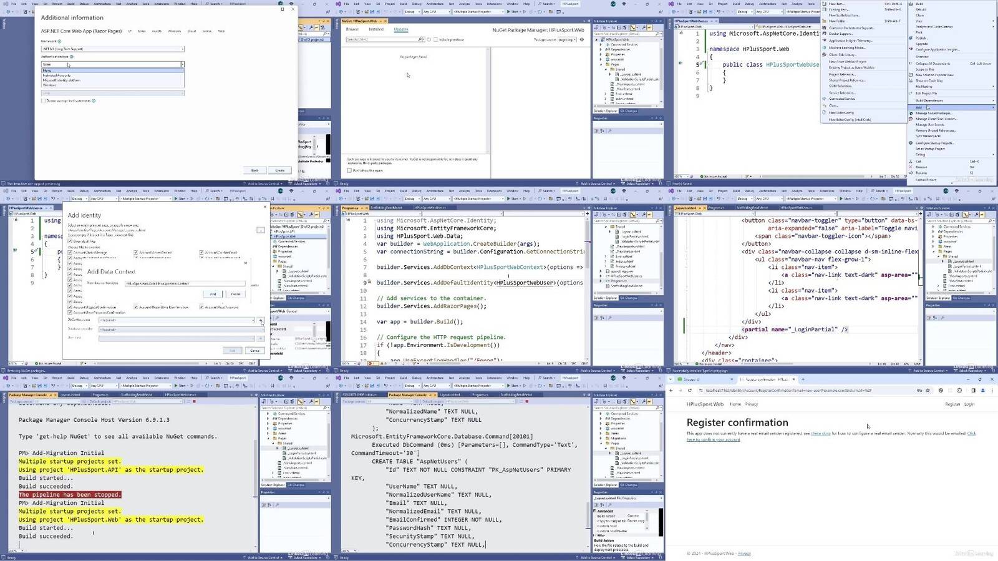Switch to the NuGet Browse tab
The width and height of the screenshot is (998, 561).
(x=352, y=29)
